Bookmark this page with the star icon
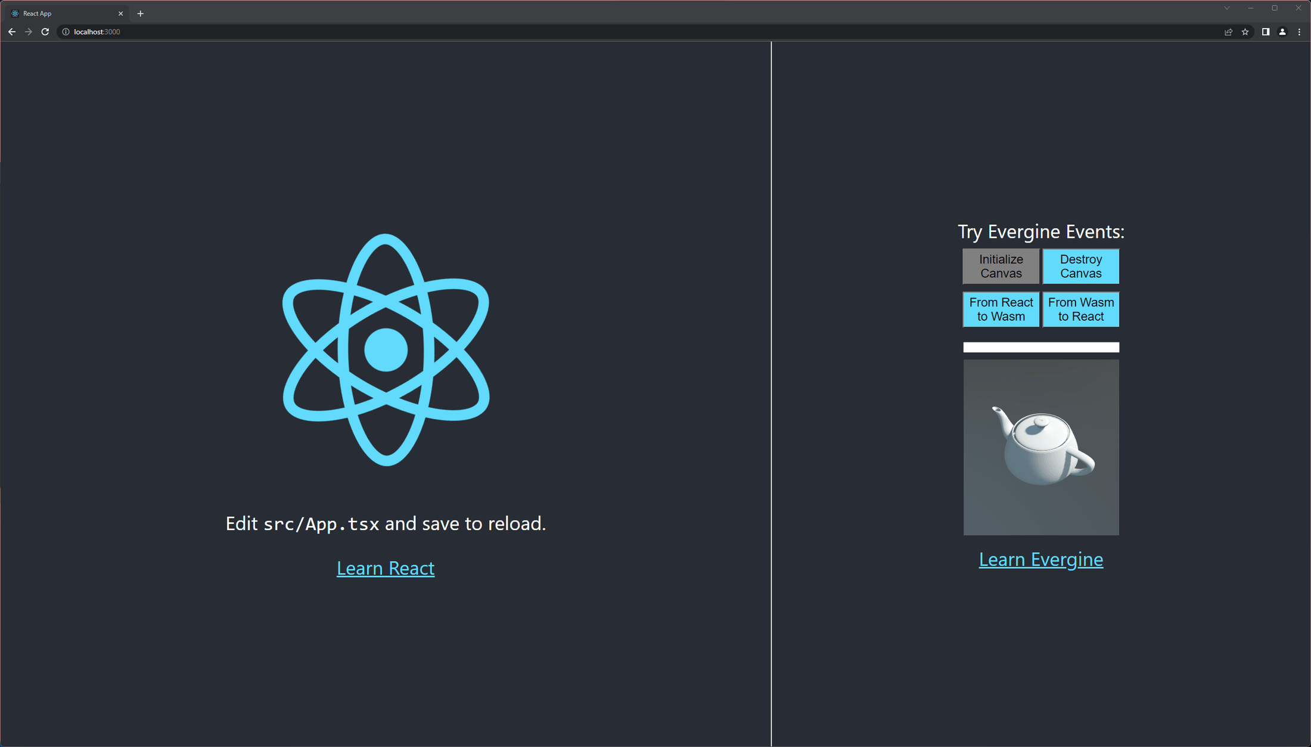The width and height of the screenshot is (1311, 747). 1245,32
